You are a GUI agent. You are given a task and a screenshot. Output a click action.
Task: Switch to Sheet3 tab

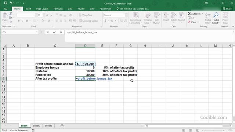point(48,126)
